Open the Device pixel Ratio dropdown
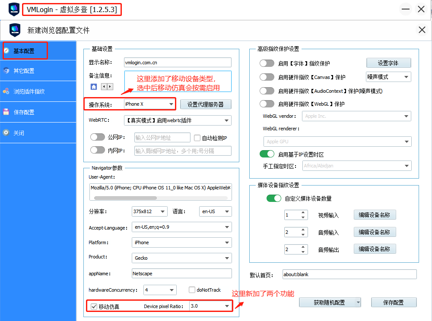Image resolution: width=432 pixels, height=321 pixels. (227, 306)
